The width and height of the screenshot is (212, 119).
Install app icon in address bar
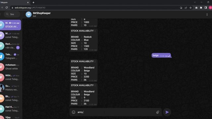[x=181, y=8]
